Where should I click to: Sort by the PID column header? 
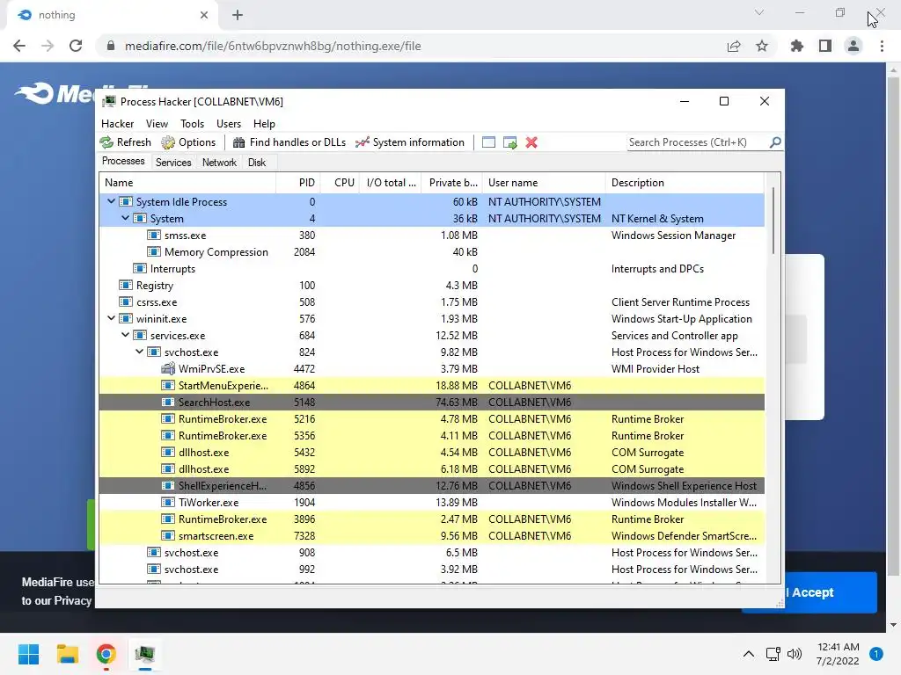(x=298, y=183)
